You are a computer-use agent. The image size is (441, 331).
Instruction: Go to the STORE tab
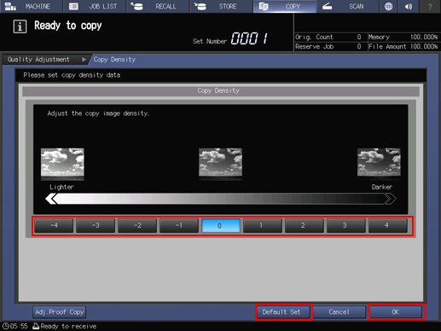222,6
